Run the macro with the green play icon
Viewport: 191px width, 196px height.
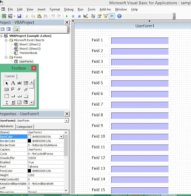point(67,16)
